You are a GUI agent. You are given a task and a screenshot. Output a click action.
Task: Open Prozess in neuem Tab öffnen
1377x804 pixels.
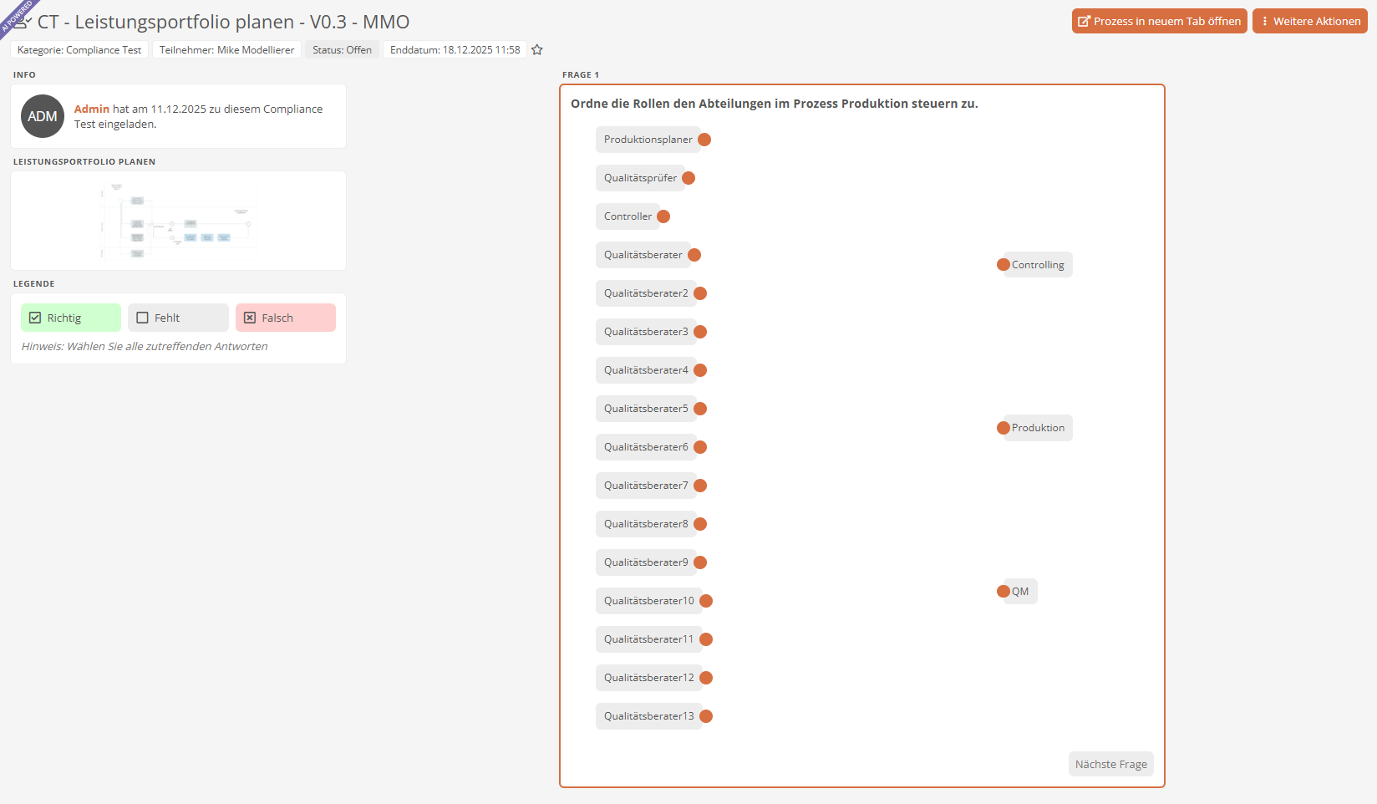[1160, 21]
